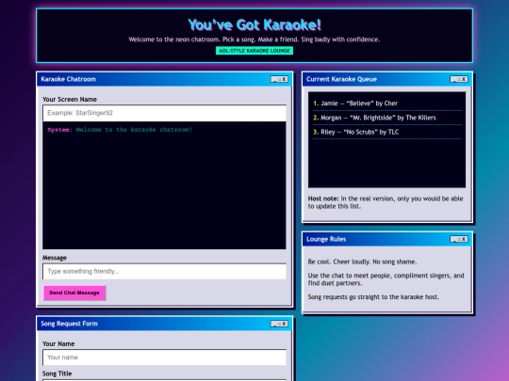Viewport: 509px width, 381px height.
Task: Select the window controls on Karaoke Chatroom title bar
Action: [279, 79]
